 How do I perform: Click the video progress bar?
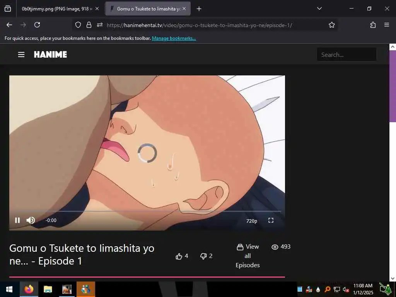tap(145, 211)
